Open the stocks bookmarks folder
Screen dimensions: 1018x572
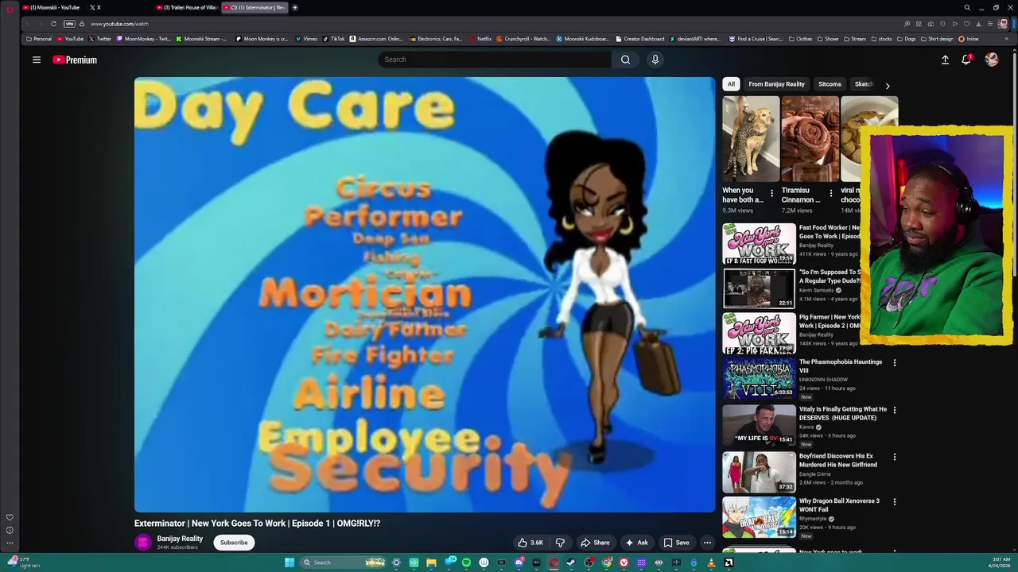point(881,39)
